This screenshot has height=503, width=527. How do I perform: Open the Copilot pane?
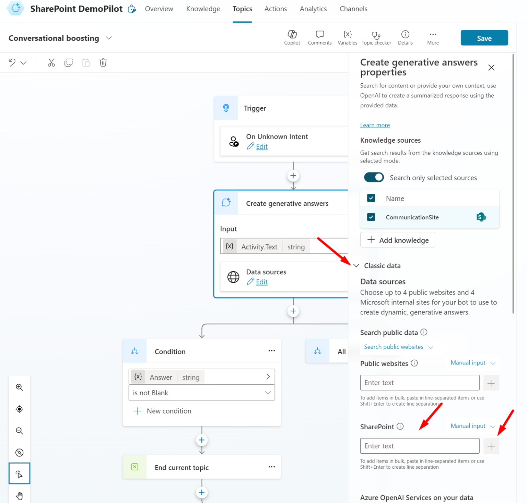(x=292, y=37)
